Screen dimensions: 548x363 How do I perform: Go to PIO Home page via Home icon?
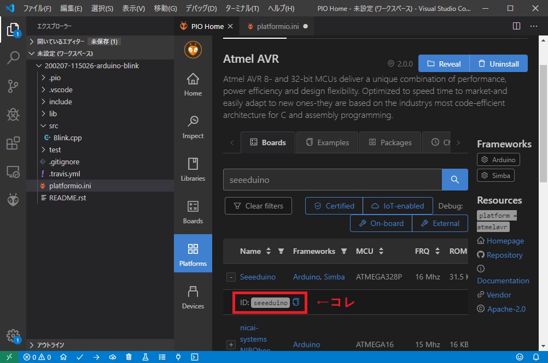coord(193,85)
